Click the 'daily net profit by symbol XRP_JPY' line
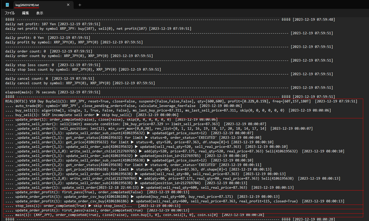Image resolution: width=369 pixels, height=221 pixels. [98, 29]
